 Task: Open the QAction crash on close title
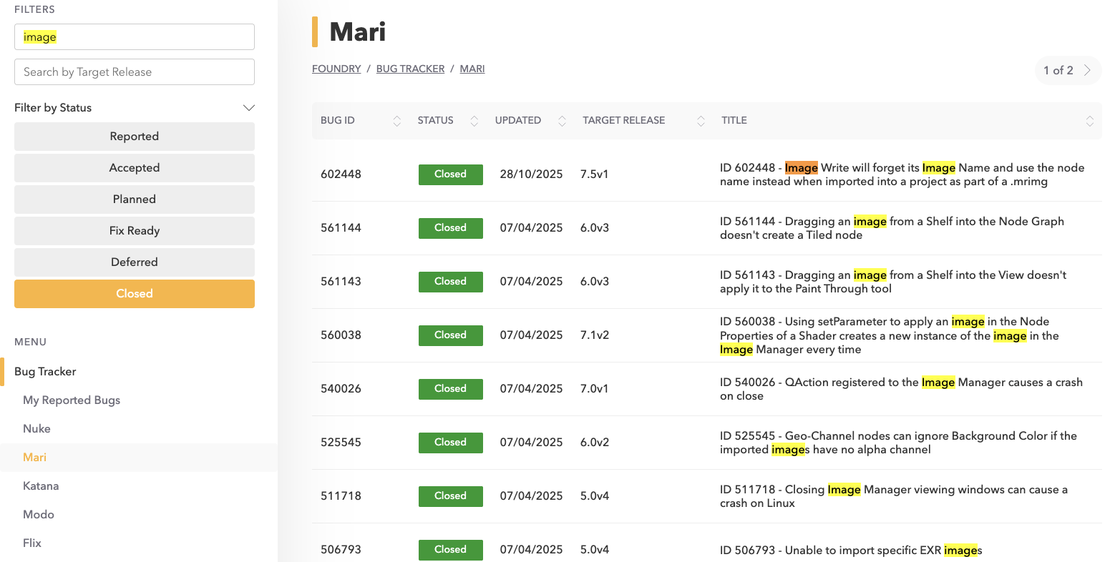click(902, 390)
